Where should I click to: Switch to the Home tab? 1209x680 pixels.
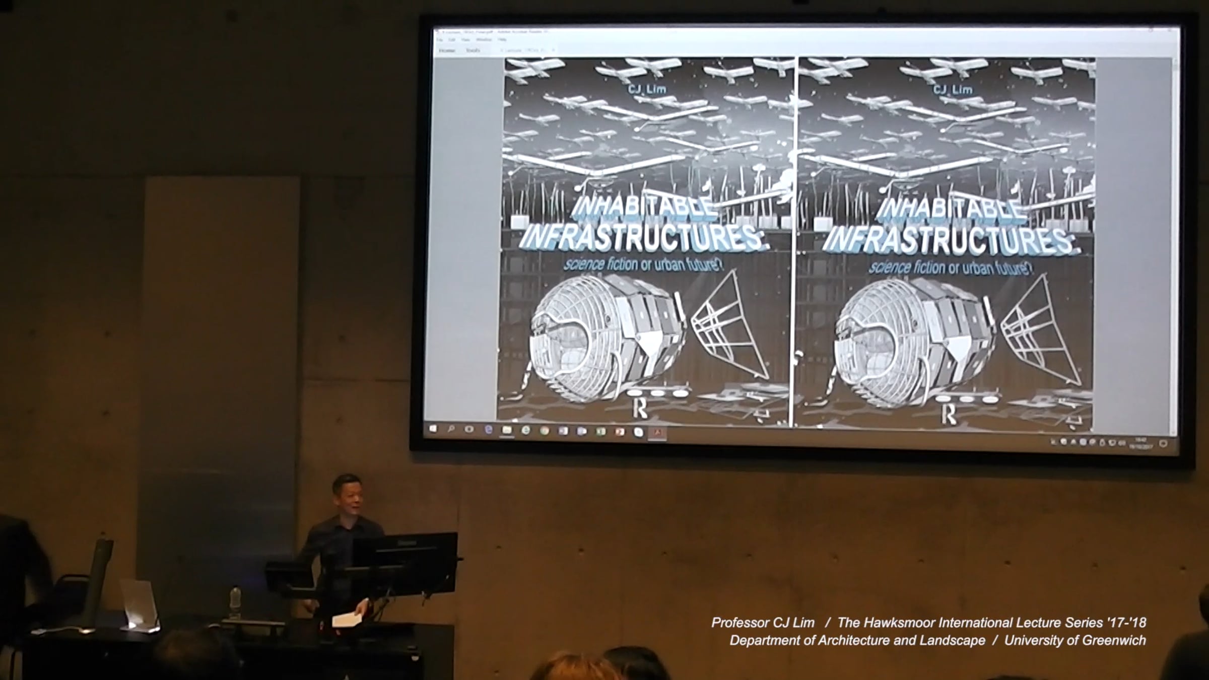(x=447, y=50)
